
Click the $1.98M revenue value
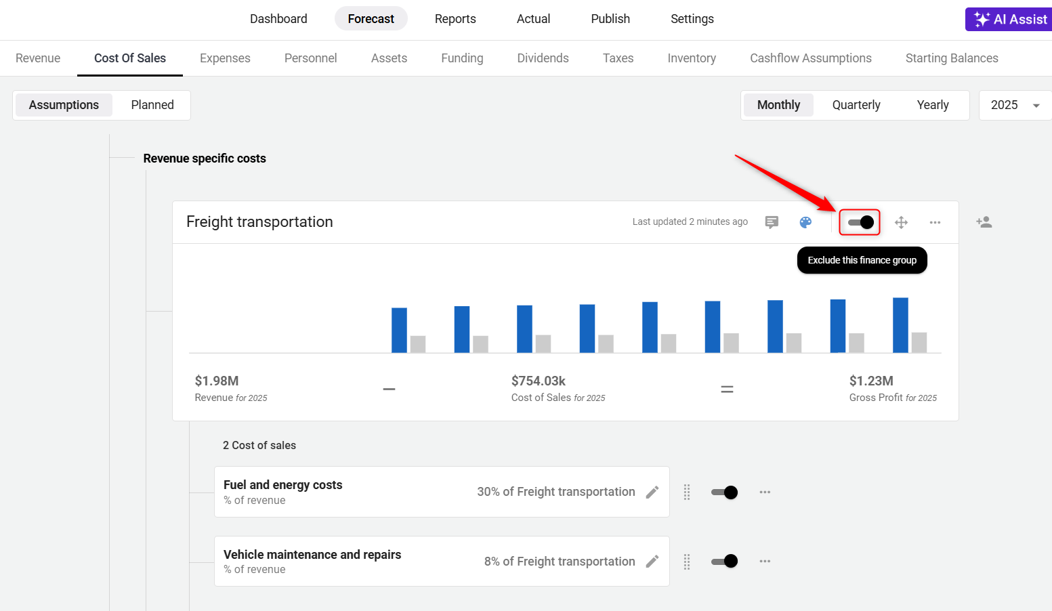[217, 381]
